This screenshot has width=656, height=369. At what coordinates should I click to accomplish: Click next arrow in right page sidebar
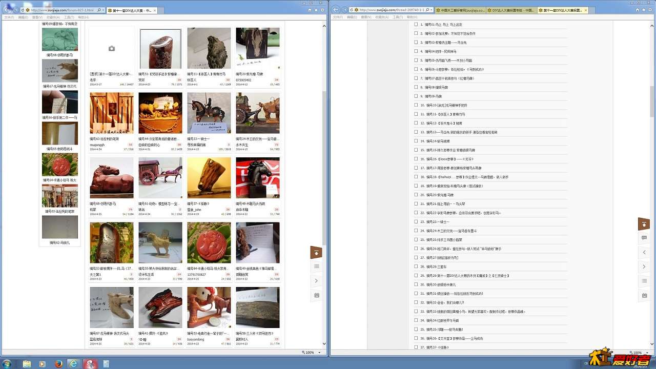click(x=644, y=266)
